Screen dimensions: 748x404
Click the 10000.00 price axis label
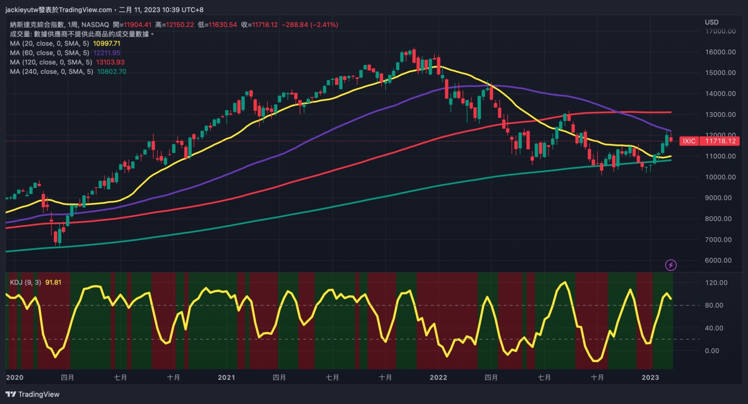click(720, 177)
